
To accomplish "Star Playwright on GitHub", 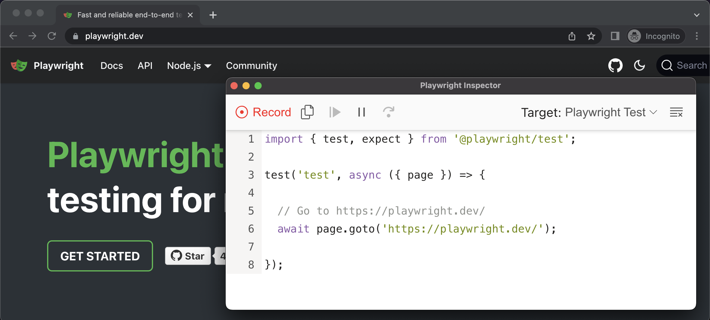I will point(188,256).
